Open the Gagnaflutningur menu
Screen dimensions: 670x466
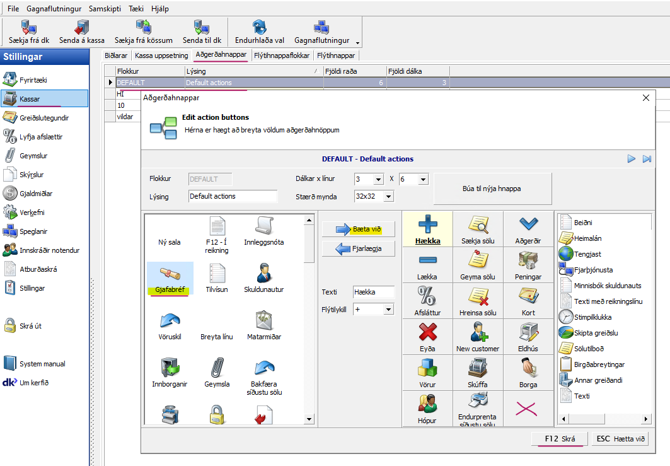53,9
